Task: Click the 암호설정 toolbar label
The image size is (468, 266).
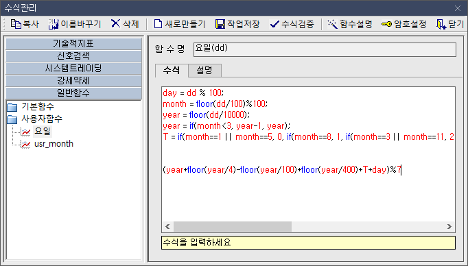Action: coord(410,24)
